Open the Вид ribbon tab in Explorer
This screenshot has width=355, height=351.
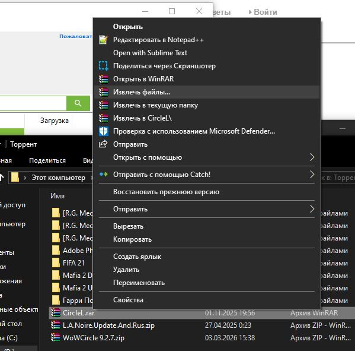pos(88,160)
